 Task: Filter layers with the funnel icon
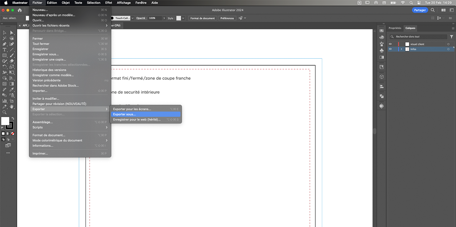[451, 37]
